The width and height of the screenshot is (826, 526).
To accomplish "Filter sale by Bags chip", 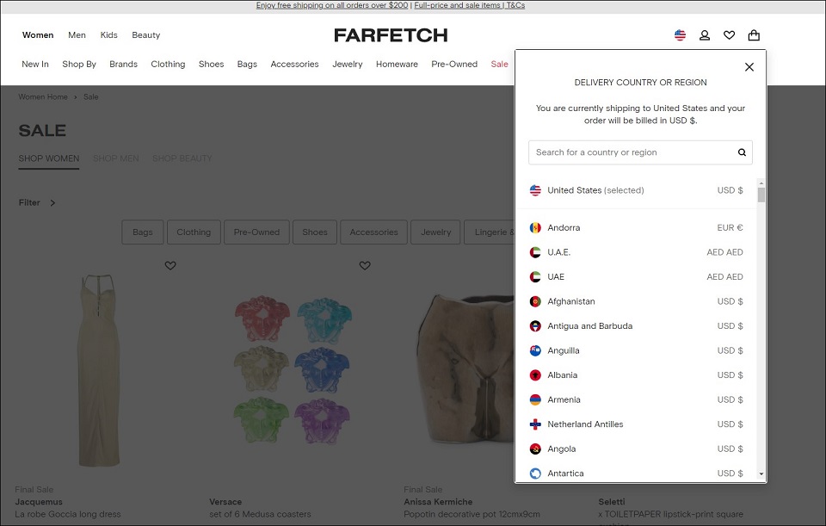I will tap(143, 232).
